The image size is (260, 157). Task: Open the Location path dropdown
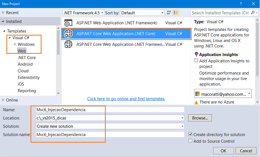click(183, 118)
